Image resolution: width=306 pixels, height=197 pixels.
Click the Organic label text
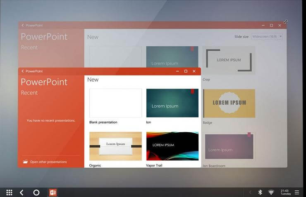[95, 166]
